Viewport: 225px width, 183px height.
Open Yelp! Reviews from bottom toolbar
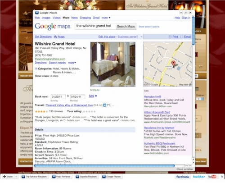[x=61, y=177]
